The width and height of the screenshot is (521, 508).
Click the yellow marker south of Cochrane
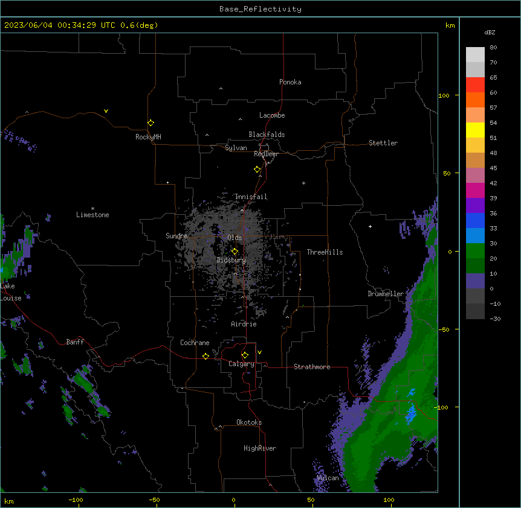(205, 356)
